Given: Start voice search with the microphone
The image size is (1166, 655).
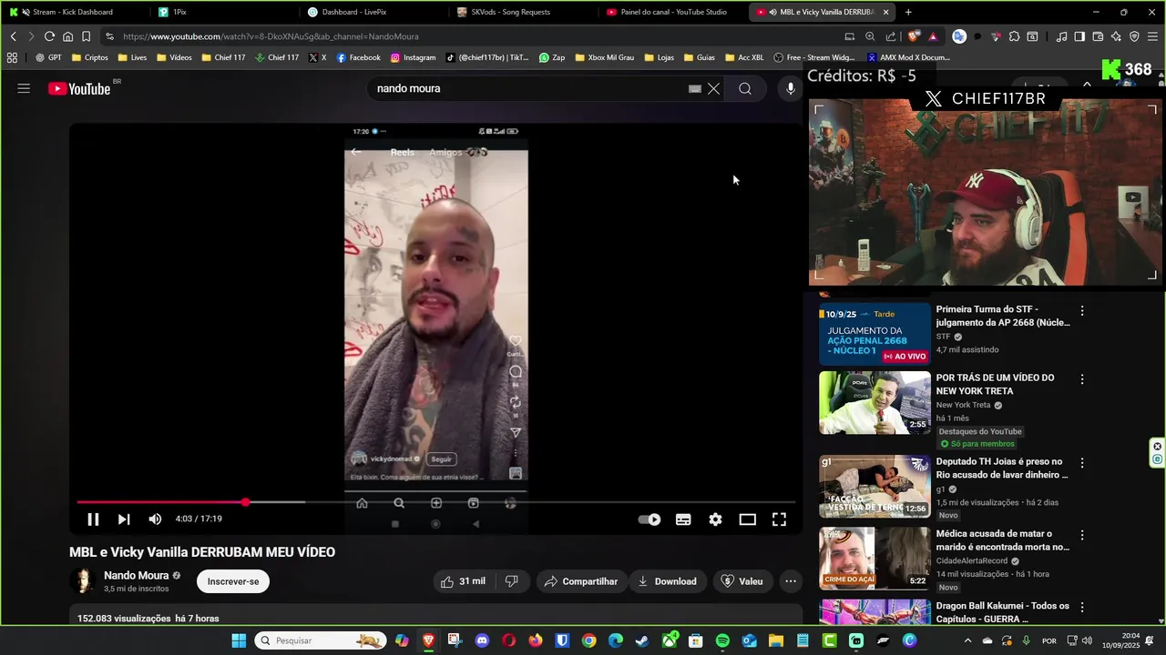Looking at the screenshot, I should [791, 88].
